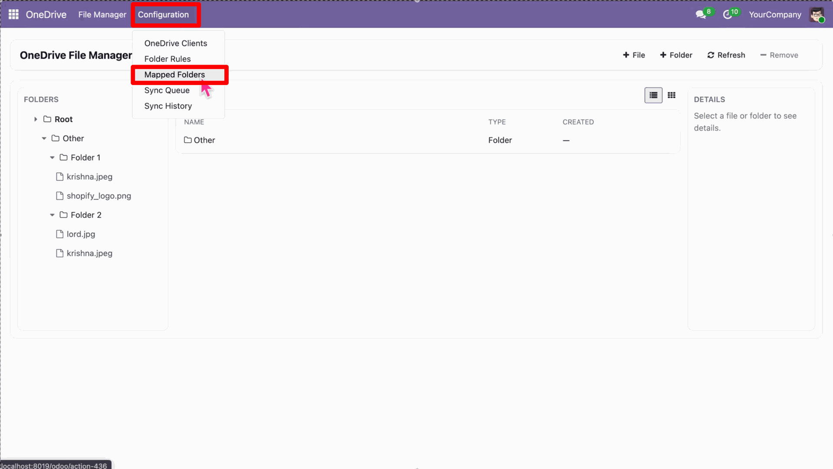Click the NAME column header
The height and width of the screenshot is (469, 833).
pyautogui.click(x=194, y=122)
